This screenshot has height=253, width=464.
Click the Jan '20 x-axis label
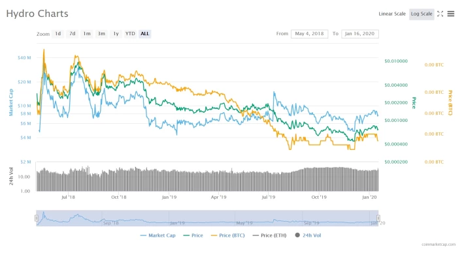369,197
